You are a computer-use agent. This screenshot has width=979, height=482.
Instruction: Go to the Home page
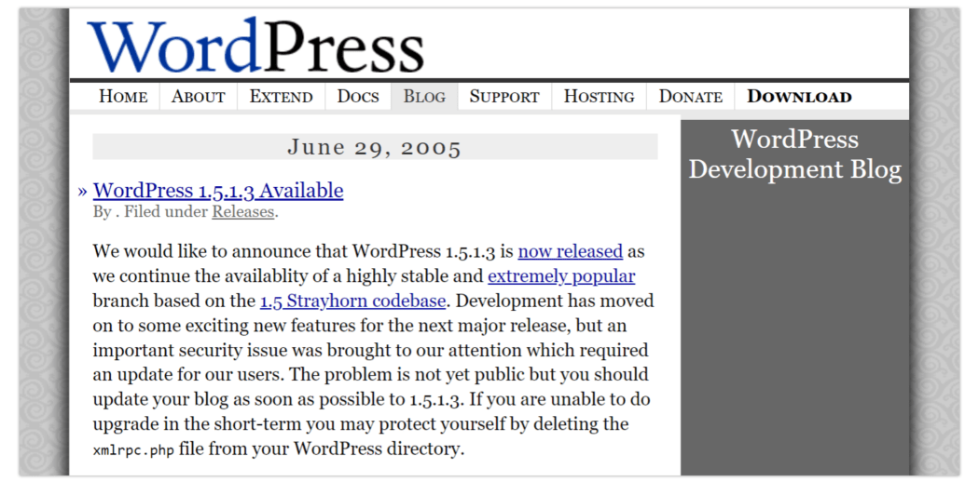click(x=123, y=97)
